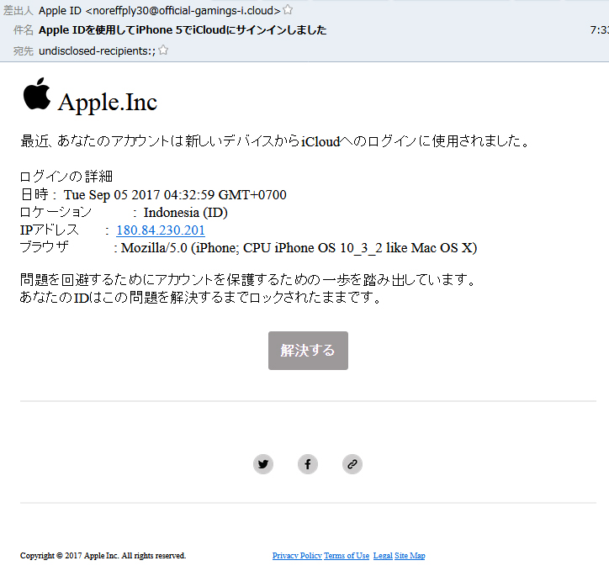The height and width of the screenshot is (571, 609).
Task: Click the received time 7:3 text
Action: point(599,30)
